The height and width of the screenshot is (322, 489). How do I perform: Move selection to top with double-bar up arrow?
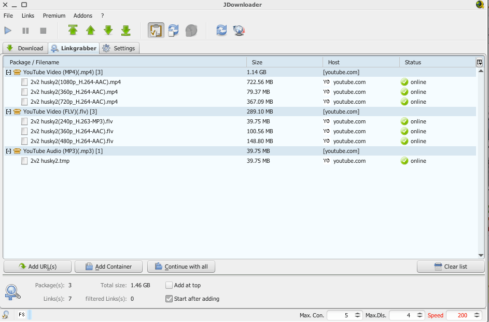tap(73, 30)
